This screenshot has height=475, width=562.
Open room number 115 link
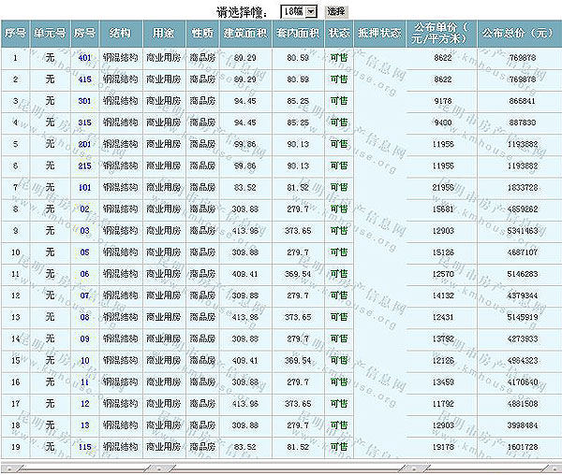[x=85, y=445]
